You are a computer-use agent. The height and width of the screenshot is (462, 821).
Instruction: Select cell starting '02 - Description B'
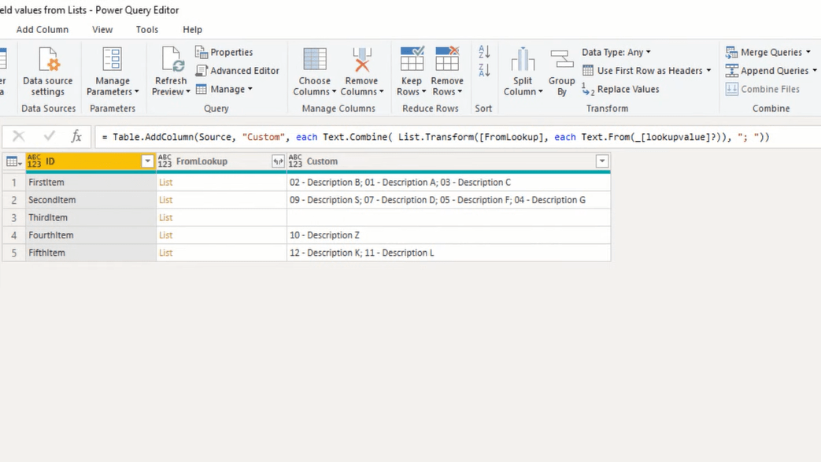(449, 183)
